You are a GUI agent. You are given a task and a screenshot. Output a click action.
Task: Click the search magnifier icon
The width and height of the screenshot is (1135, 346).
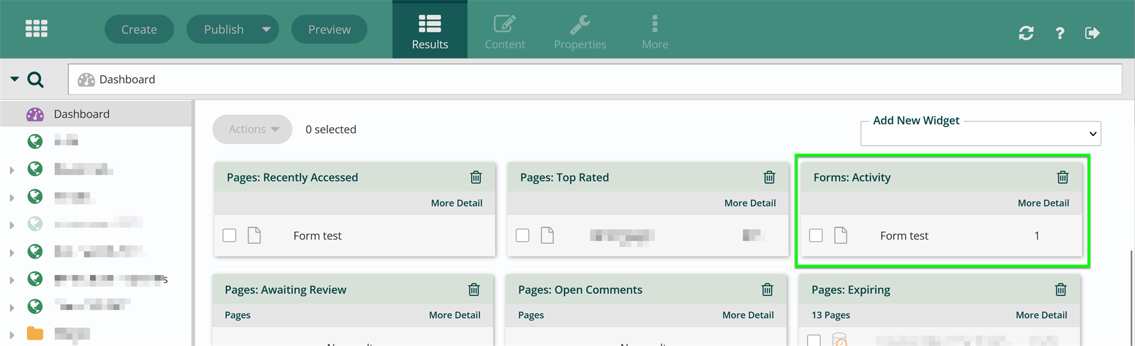[x=36, y=80]
